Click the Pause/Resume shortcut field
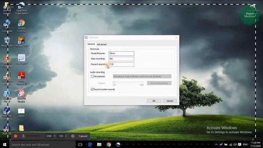 click(121, 53)
